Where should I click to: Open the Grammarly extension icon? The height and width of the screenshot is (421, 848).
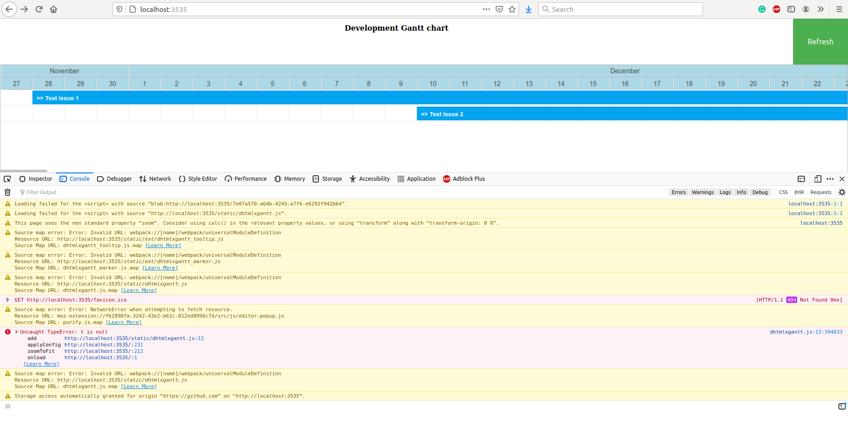tap(762, 9)
